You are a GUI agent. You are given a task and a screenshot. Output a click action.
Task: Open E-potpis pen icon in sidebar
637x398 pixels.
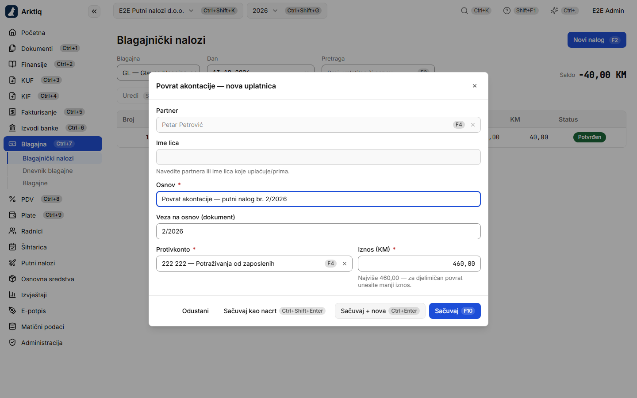12,310
